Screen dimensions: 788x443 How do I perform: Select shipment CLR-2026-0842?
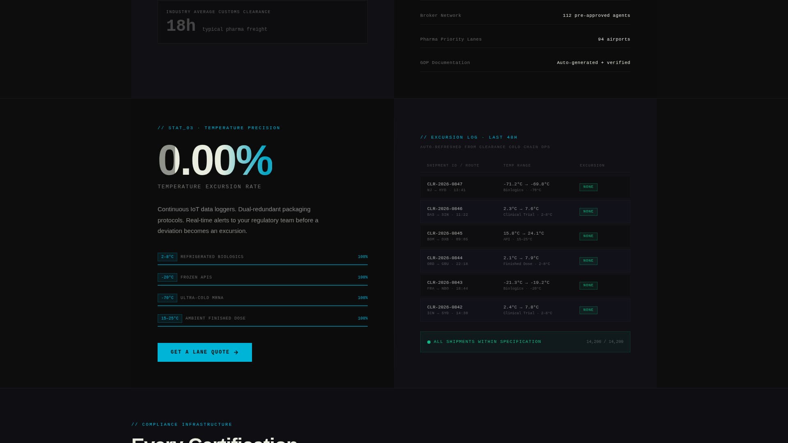(525, 310)
